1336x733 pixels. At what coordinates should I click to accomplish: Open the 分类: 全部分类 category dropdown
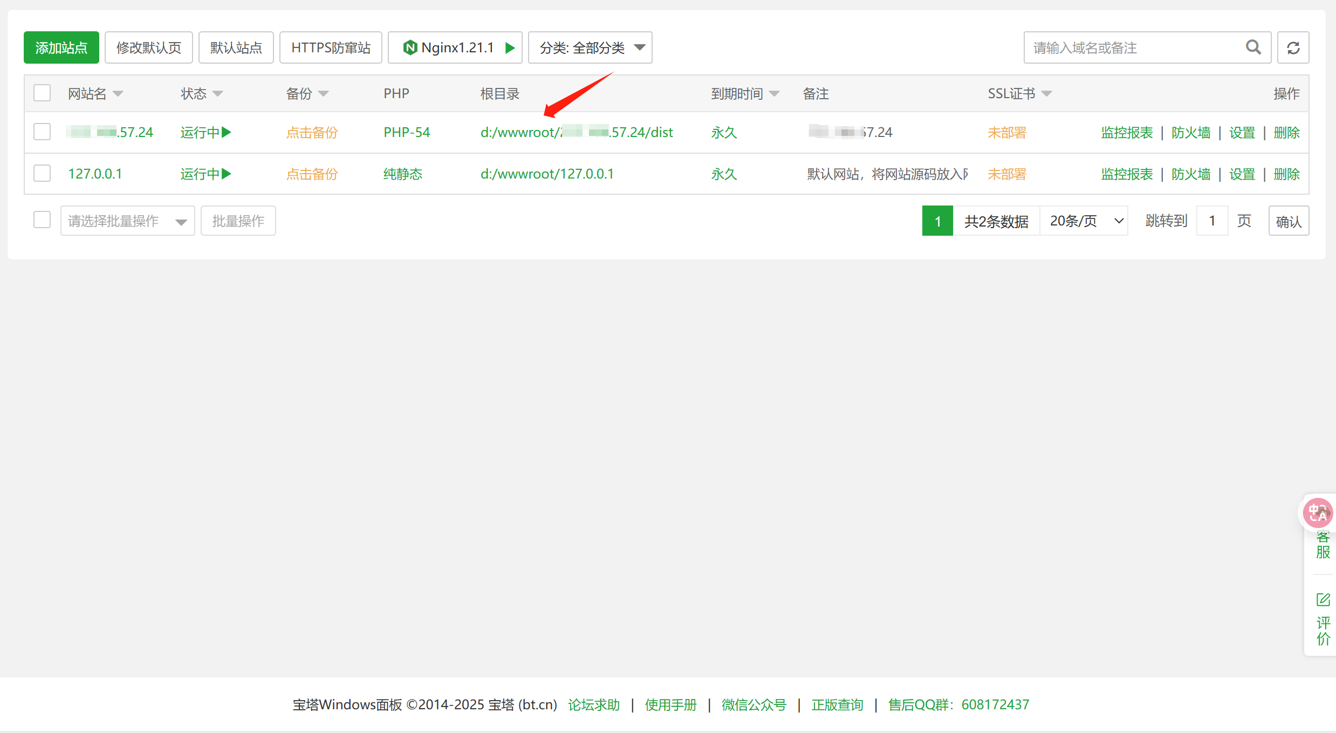pyautogui.click(x=590, y=47)
